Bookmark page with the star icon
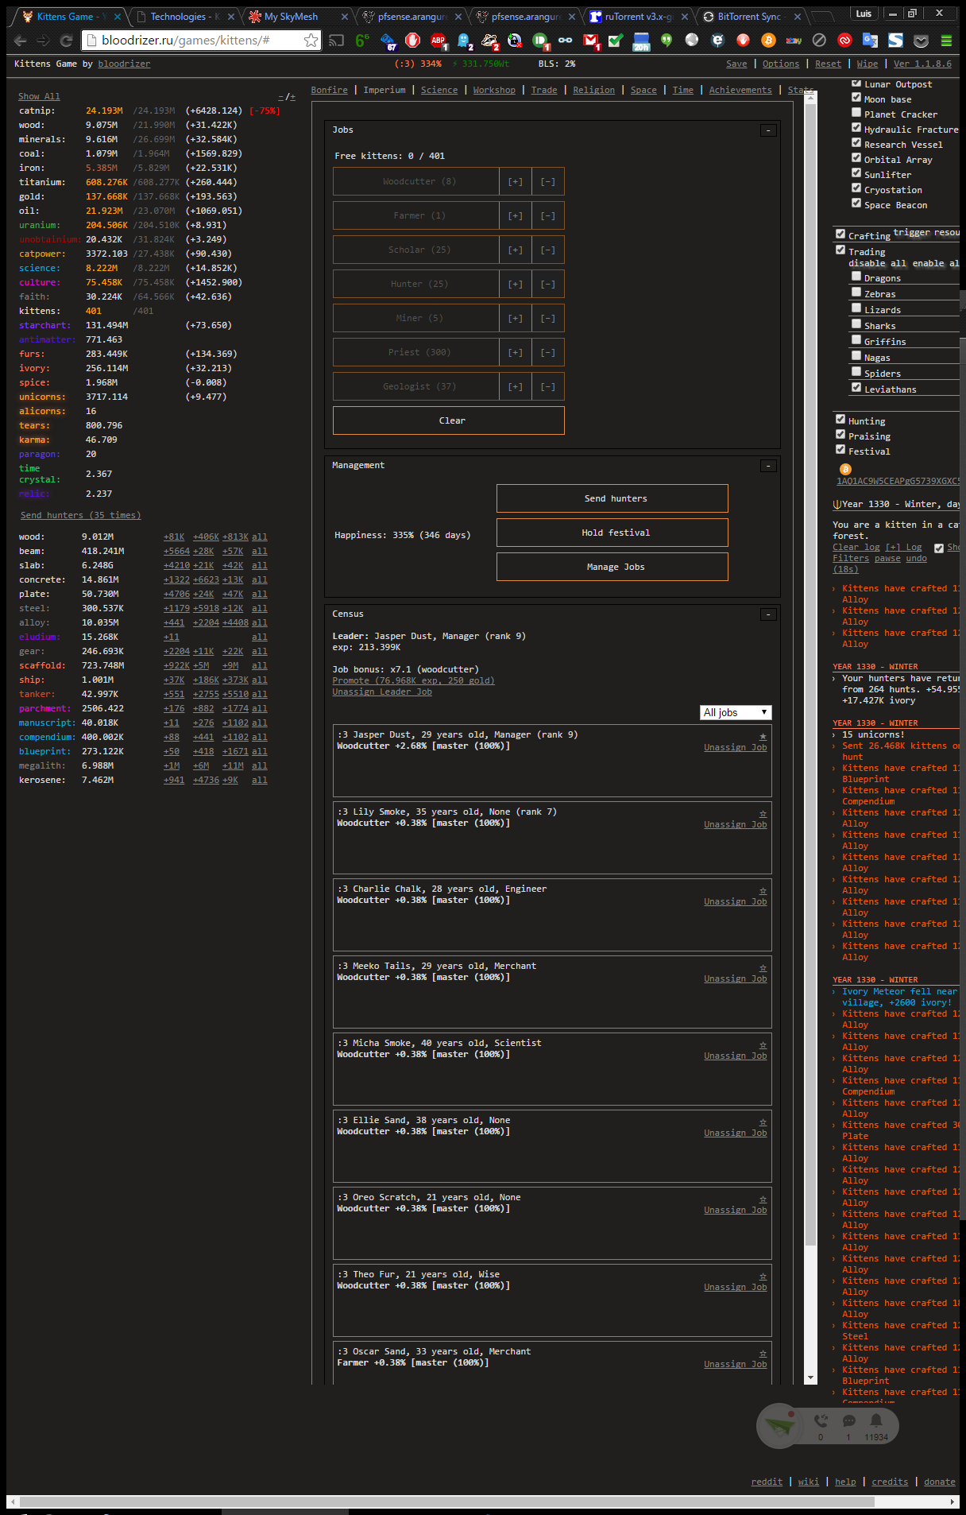 (x=311, y=41)
